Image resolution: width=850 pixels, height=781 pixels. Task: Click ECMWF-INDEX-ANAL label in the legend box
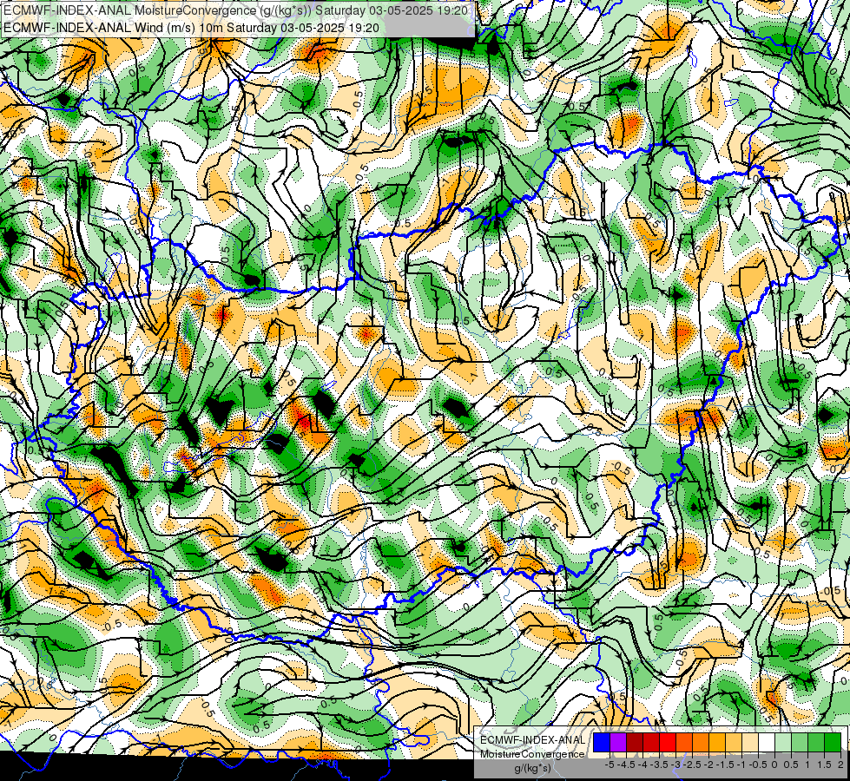click(532, 740)
